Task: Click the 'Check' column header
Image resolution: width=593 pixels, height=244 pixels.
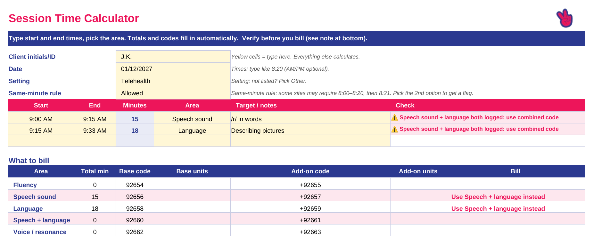Action: (405, 105)
